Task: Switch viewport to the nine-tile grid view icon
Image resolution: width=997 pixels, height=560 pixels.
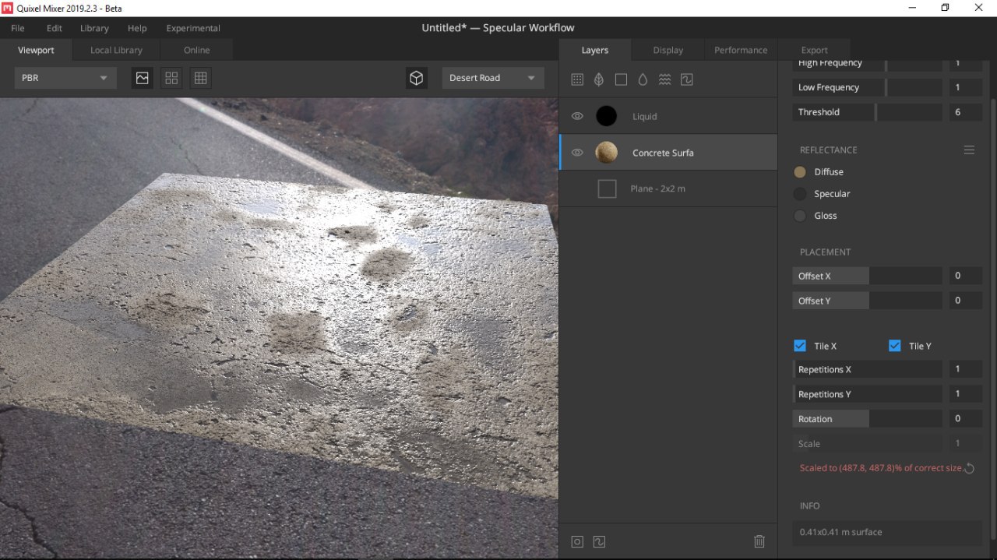Action: pyautogui.click(x=200, y=78)
